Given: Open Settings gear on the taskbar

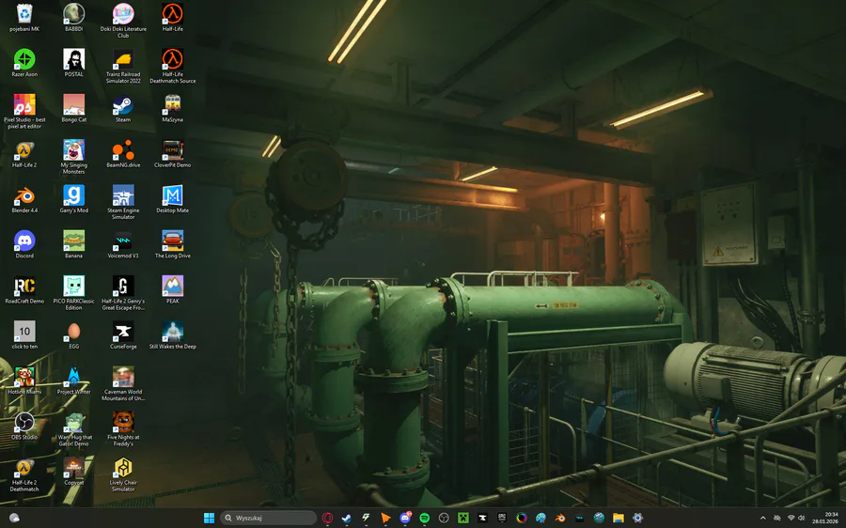Looking at the screenshot, I should pos(637,518).
